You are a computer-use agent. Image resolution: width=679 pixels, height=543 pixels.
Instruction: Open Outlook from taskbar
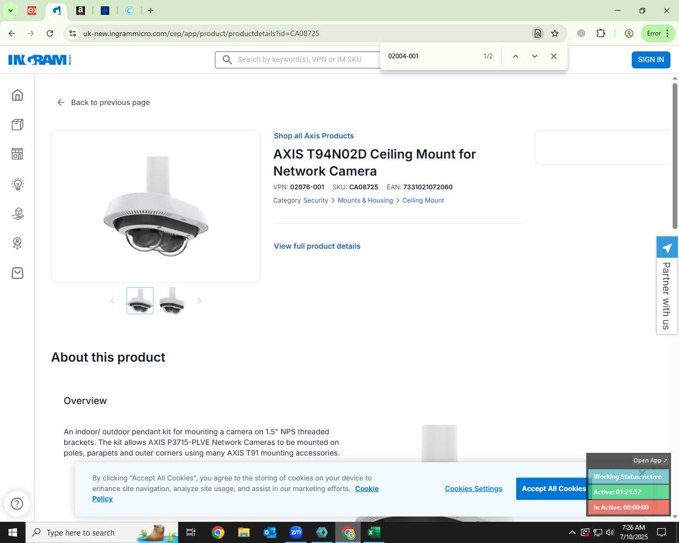[269, 532]
